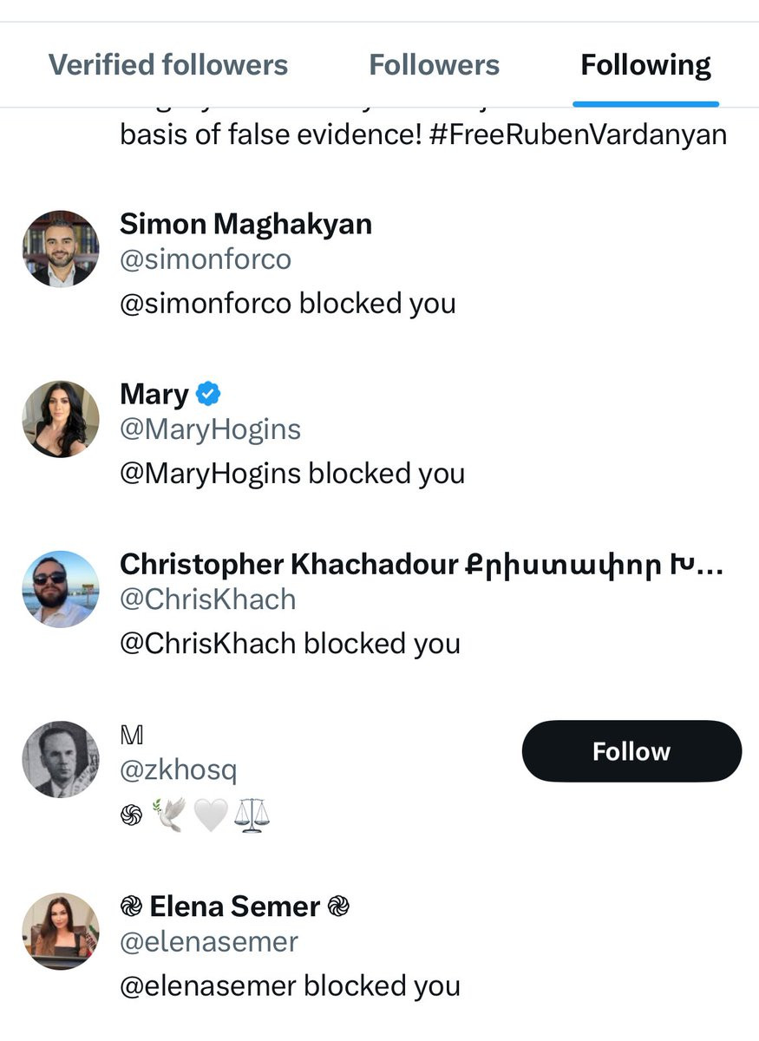Image resolution: width=759 pixels, height=1041 pixels.
Task: Open Simon Maghakyan's profile picture
Action: pos(61,249)
